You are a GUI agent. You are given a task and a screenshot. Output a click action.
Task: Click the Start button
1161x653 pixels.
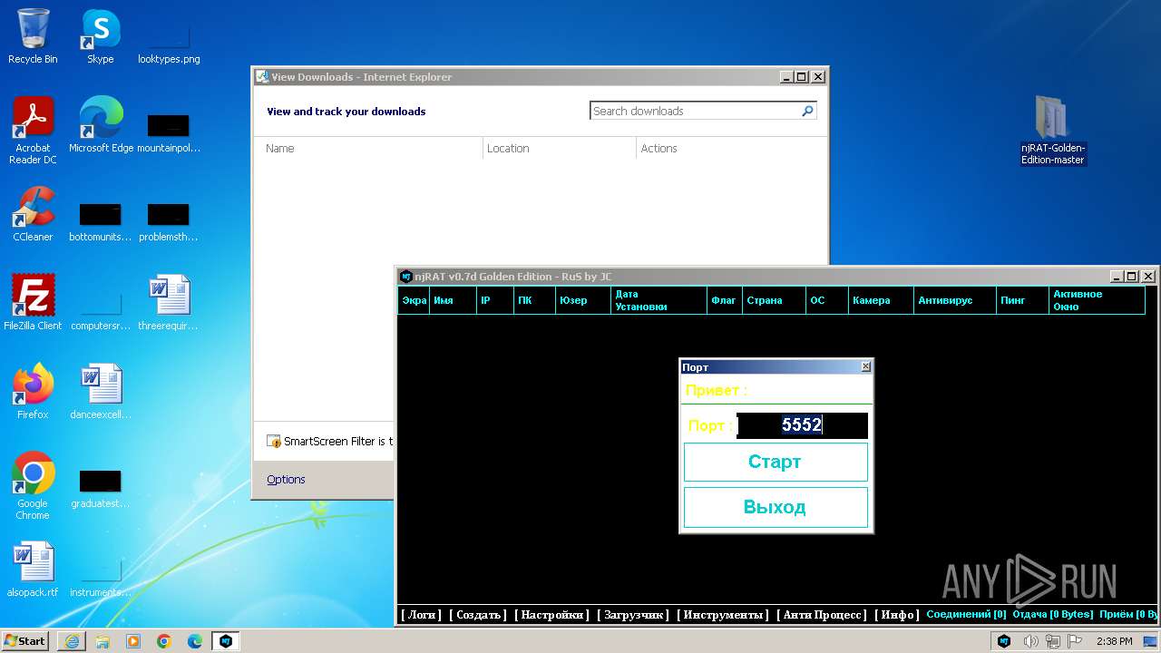point(25,641)
